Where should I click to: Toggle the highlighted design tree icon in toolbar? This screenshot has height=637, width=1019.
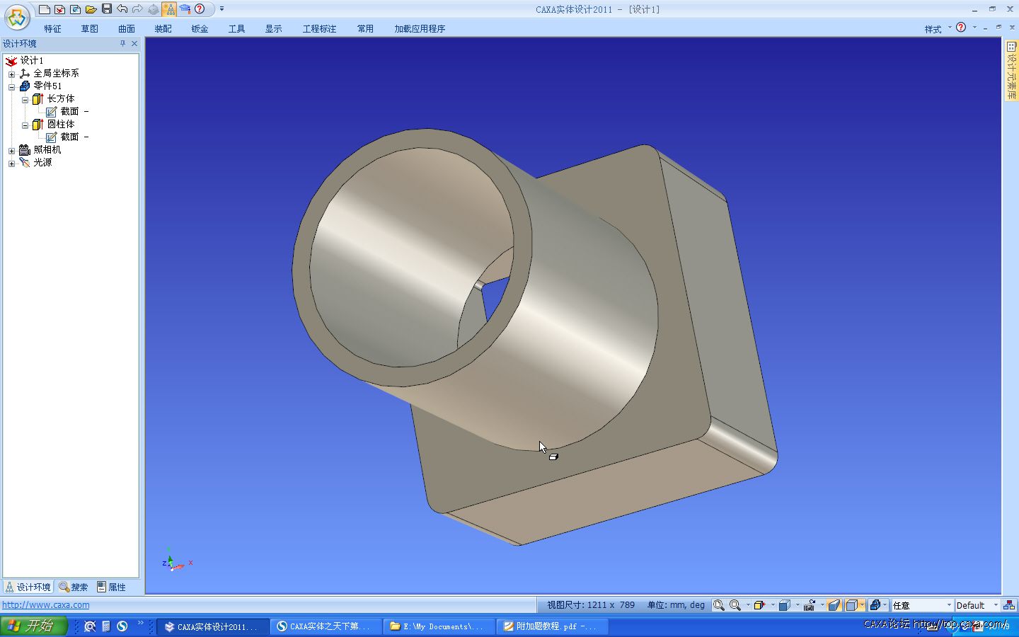pos(169,9)
